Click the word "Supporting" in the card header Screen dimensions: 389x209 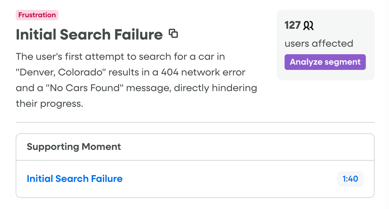click(53, 147)
